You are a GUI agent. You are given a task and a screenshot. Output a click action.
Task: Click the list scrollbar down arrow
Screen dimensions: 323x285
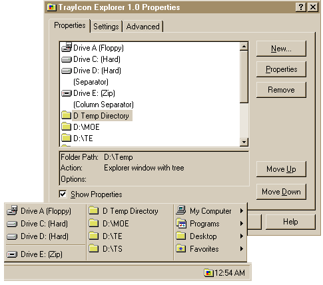coord(244,142)
